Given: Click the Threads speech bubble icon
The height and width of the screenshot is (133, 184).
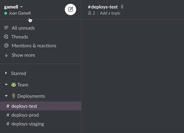Looking at the screenshot, I should [x=6, y=37].
